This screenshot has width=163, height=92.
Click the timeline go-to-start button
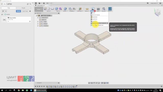36,86
